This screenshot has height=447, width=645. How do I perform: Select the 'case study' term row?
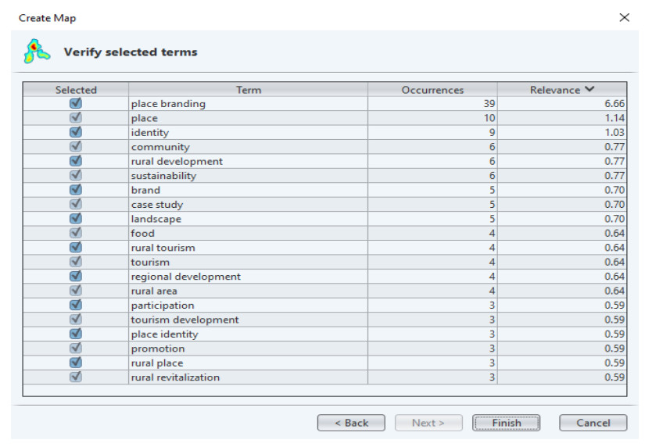click(x=157, y=205)
